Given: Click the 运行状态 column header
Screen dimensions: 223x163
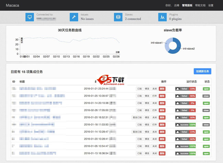Looking at the screenshot, I should point(191,81).
